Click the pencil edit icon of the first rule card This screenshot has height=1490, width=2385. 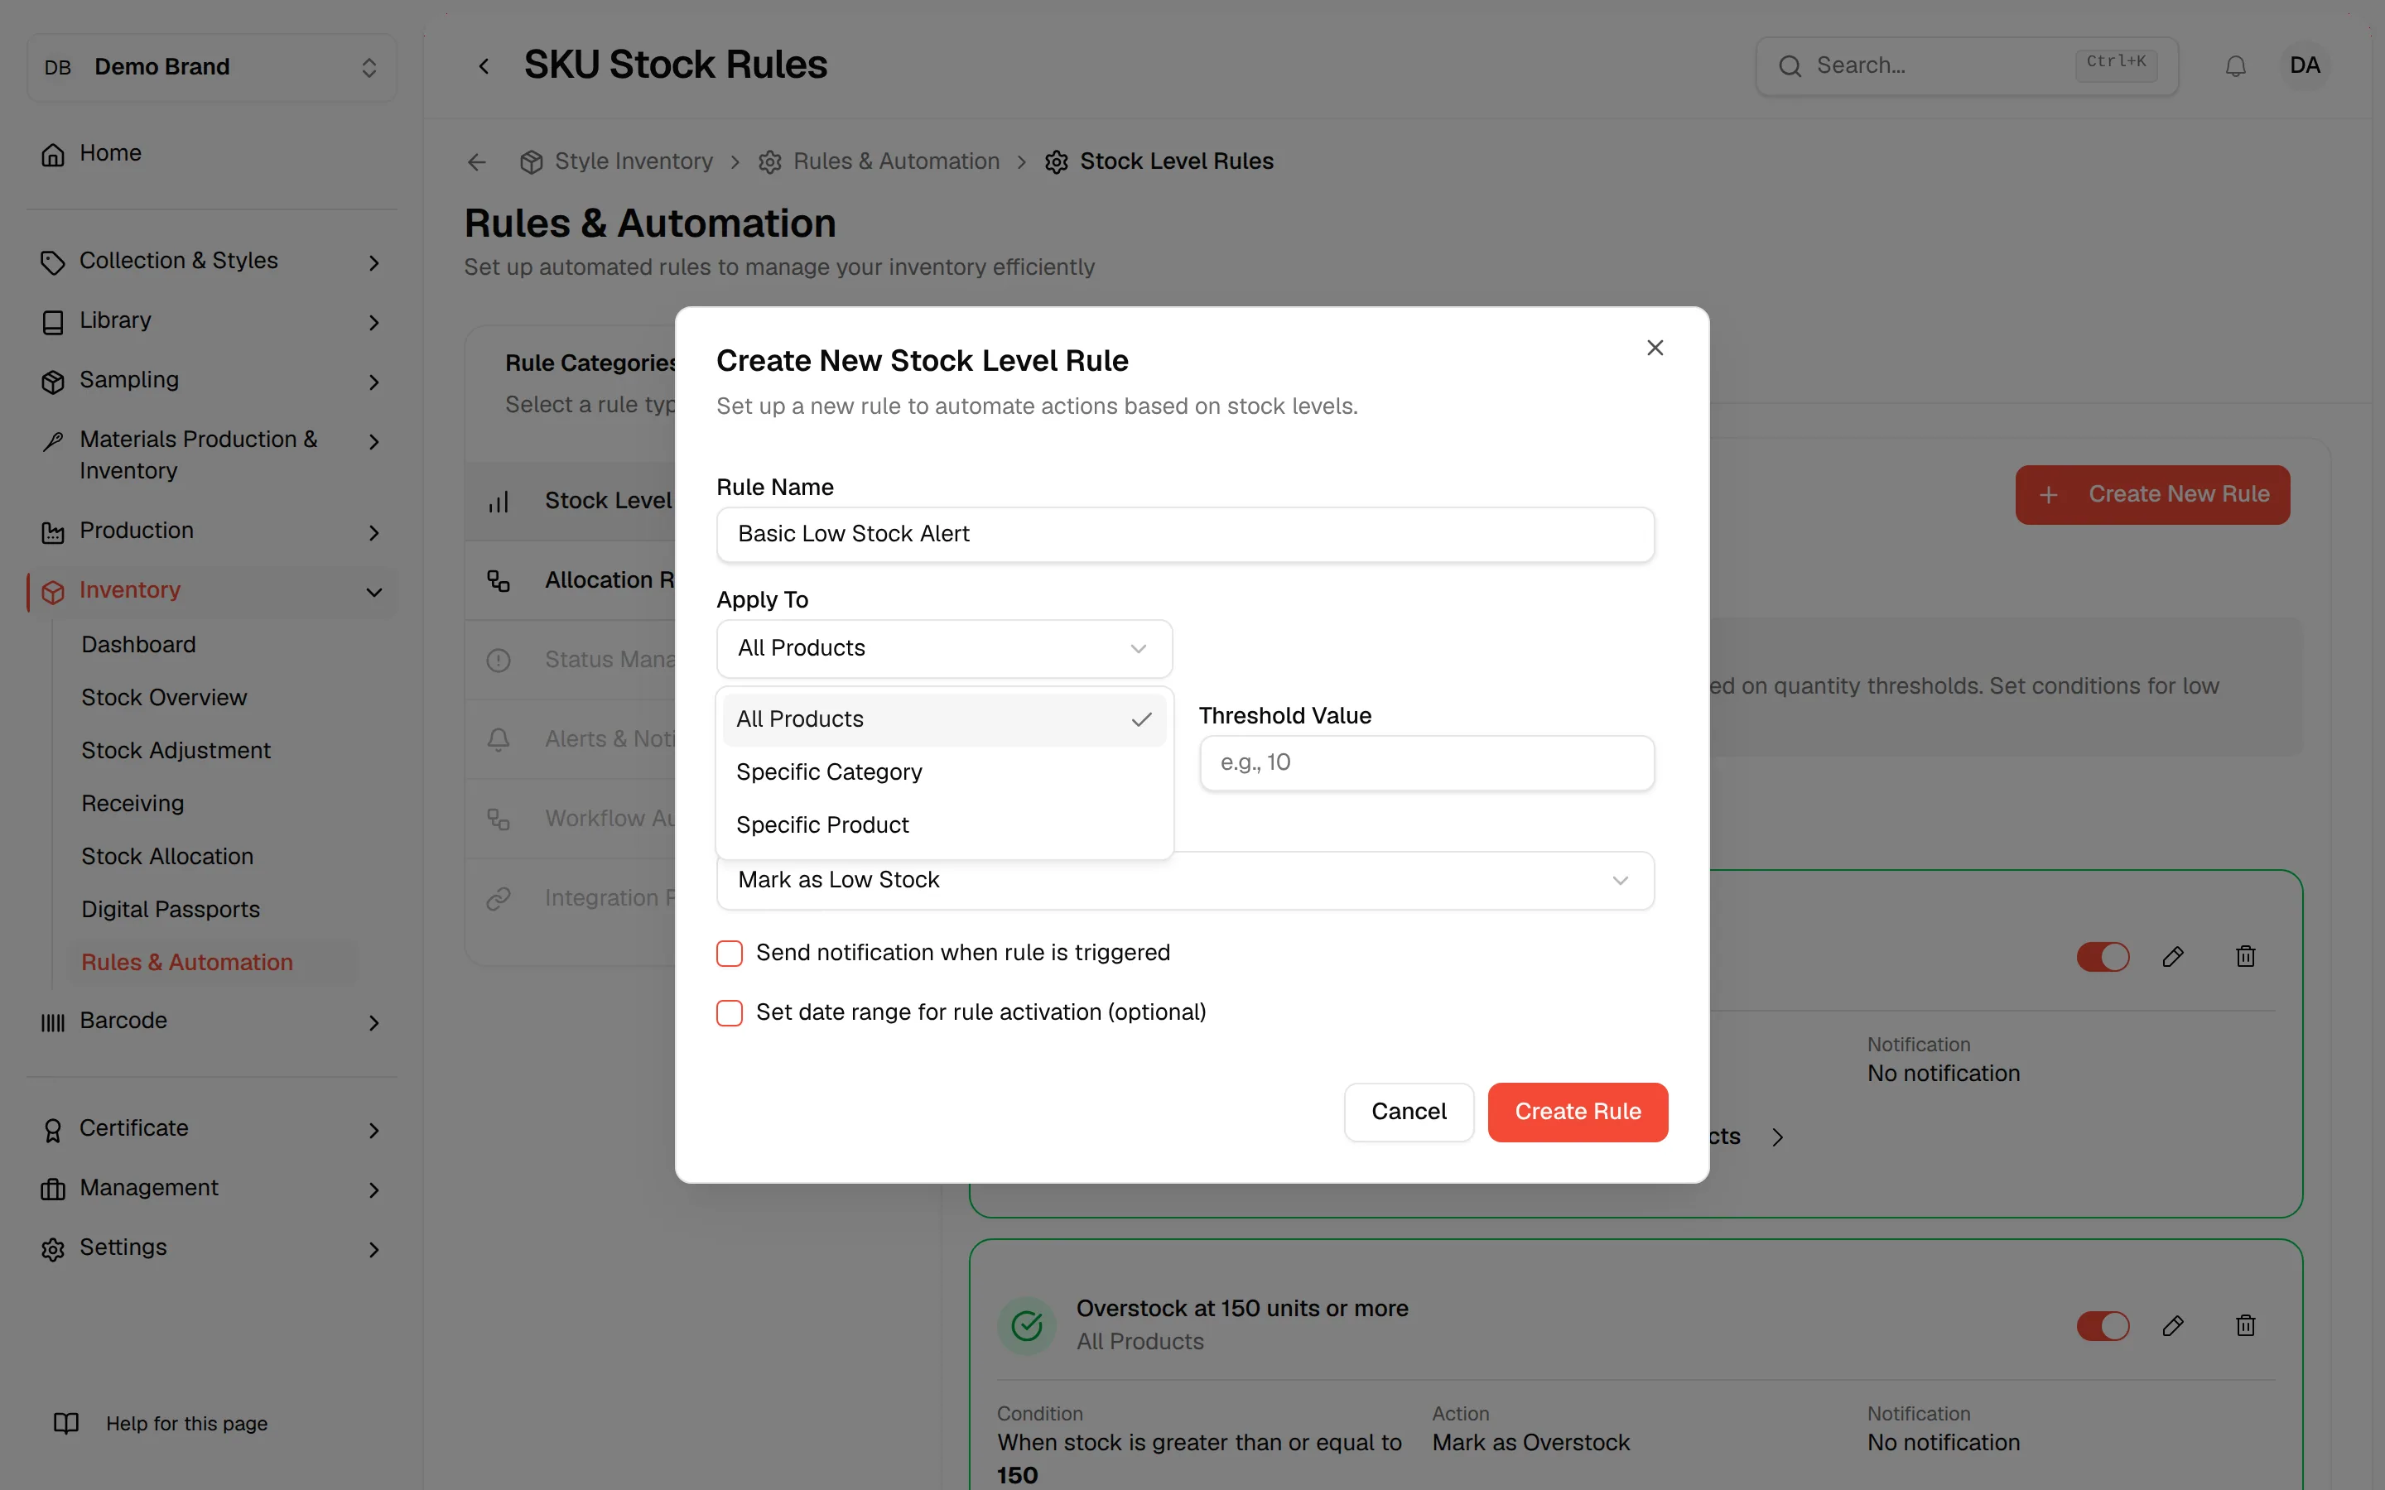(x=2173, y=956)
